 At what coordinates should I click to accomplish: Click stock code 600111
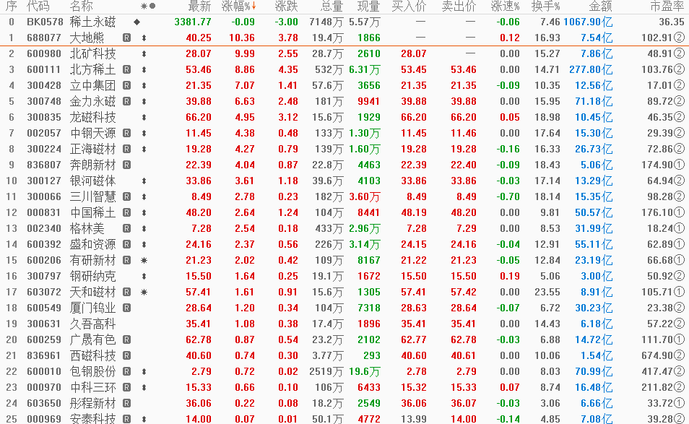44,69
